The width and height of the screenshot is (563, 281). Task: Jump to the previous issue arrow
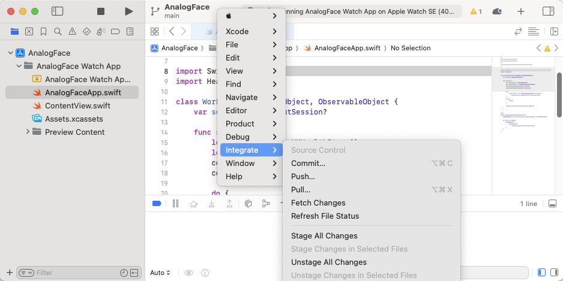coord(538,48)
